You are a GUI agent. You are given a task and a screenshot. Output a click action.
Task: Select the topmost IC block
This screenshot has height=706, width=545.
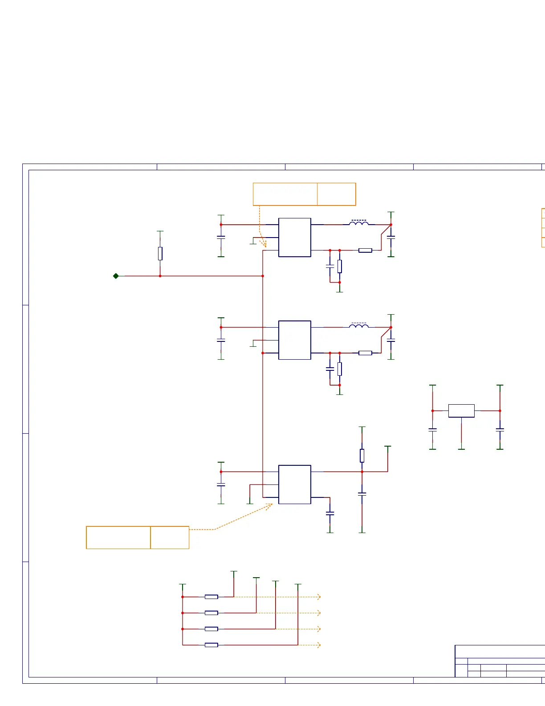coord(295,238)
